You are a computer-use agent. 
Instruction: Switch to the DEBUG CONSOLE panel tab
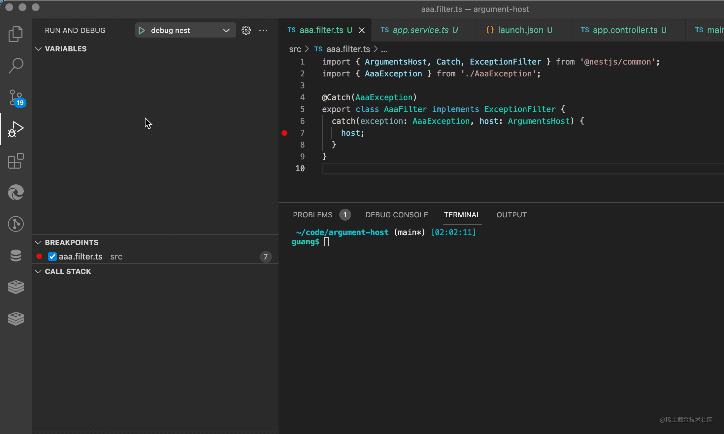click(396, 215)
